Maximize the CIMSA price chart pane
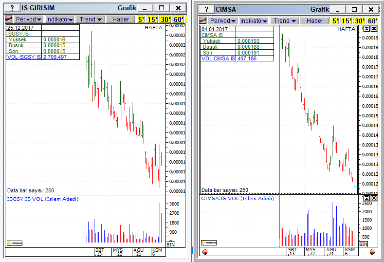 [366, 29]
